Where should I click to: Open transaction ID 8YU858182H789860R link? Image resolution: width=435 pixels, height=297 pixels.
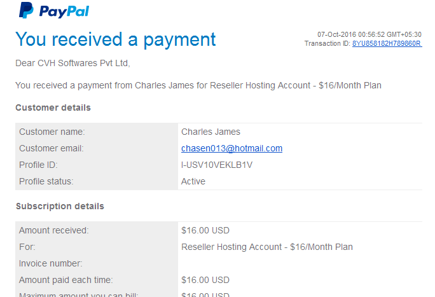point(387,43)
